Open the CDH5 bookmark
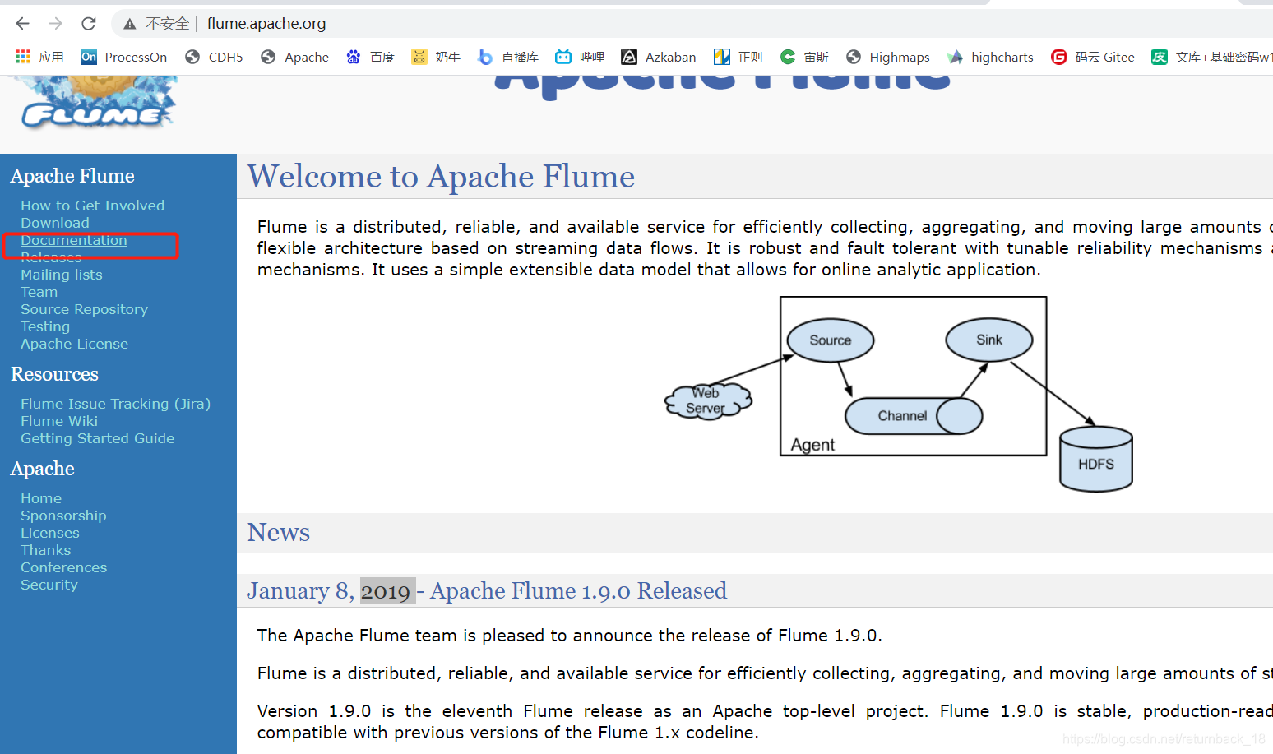The width and height of the screenshot is (1273, 754). (x=214, y=57)
